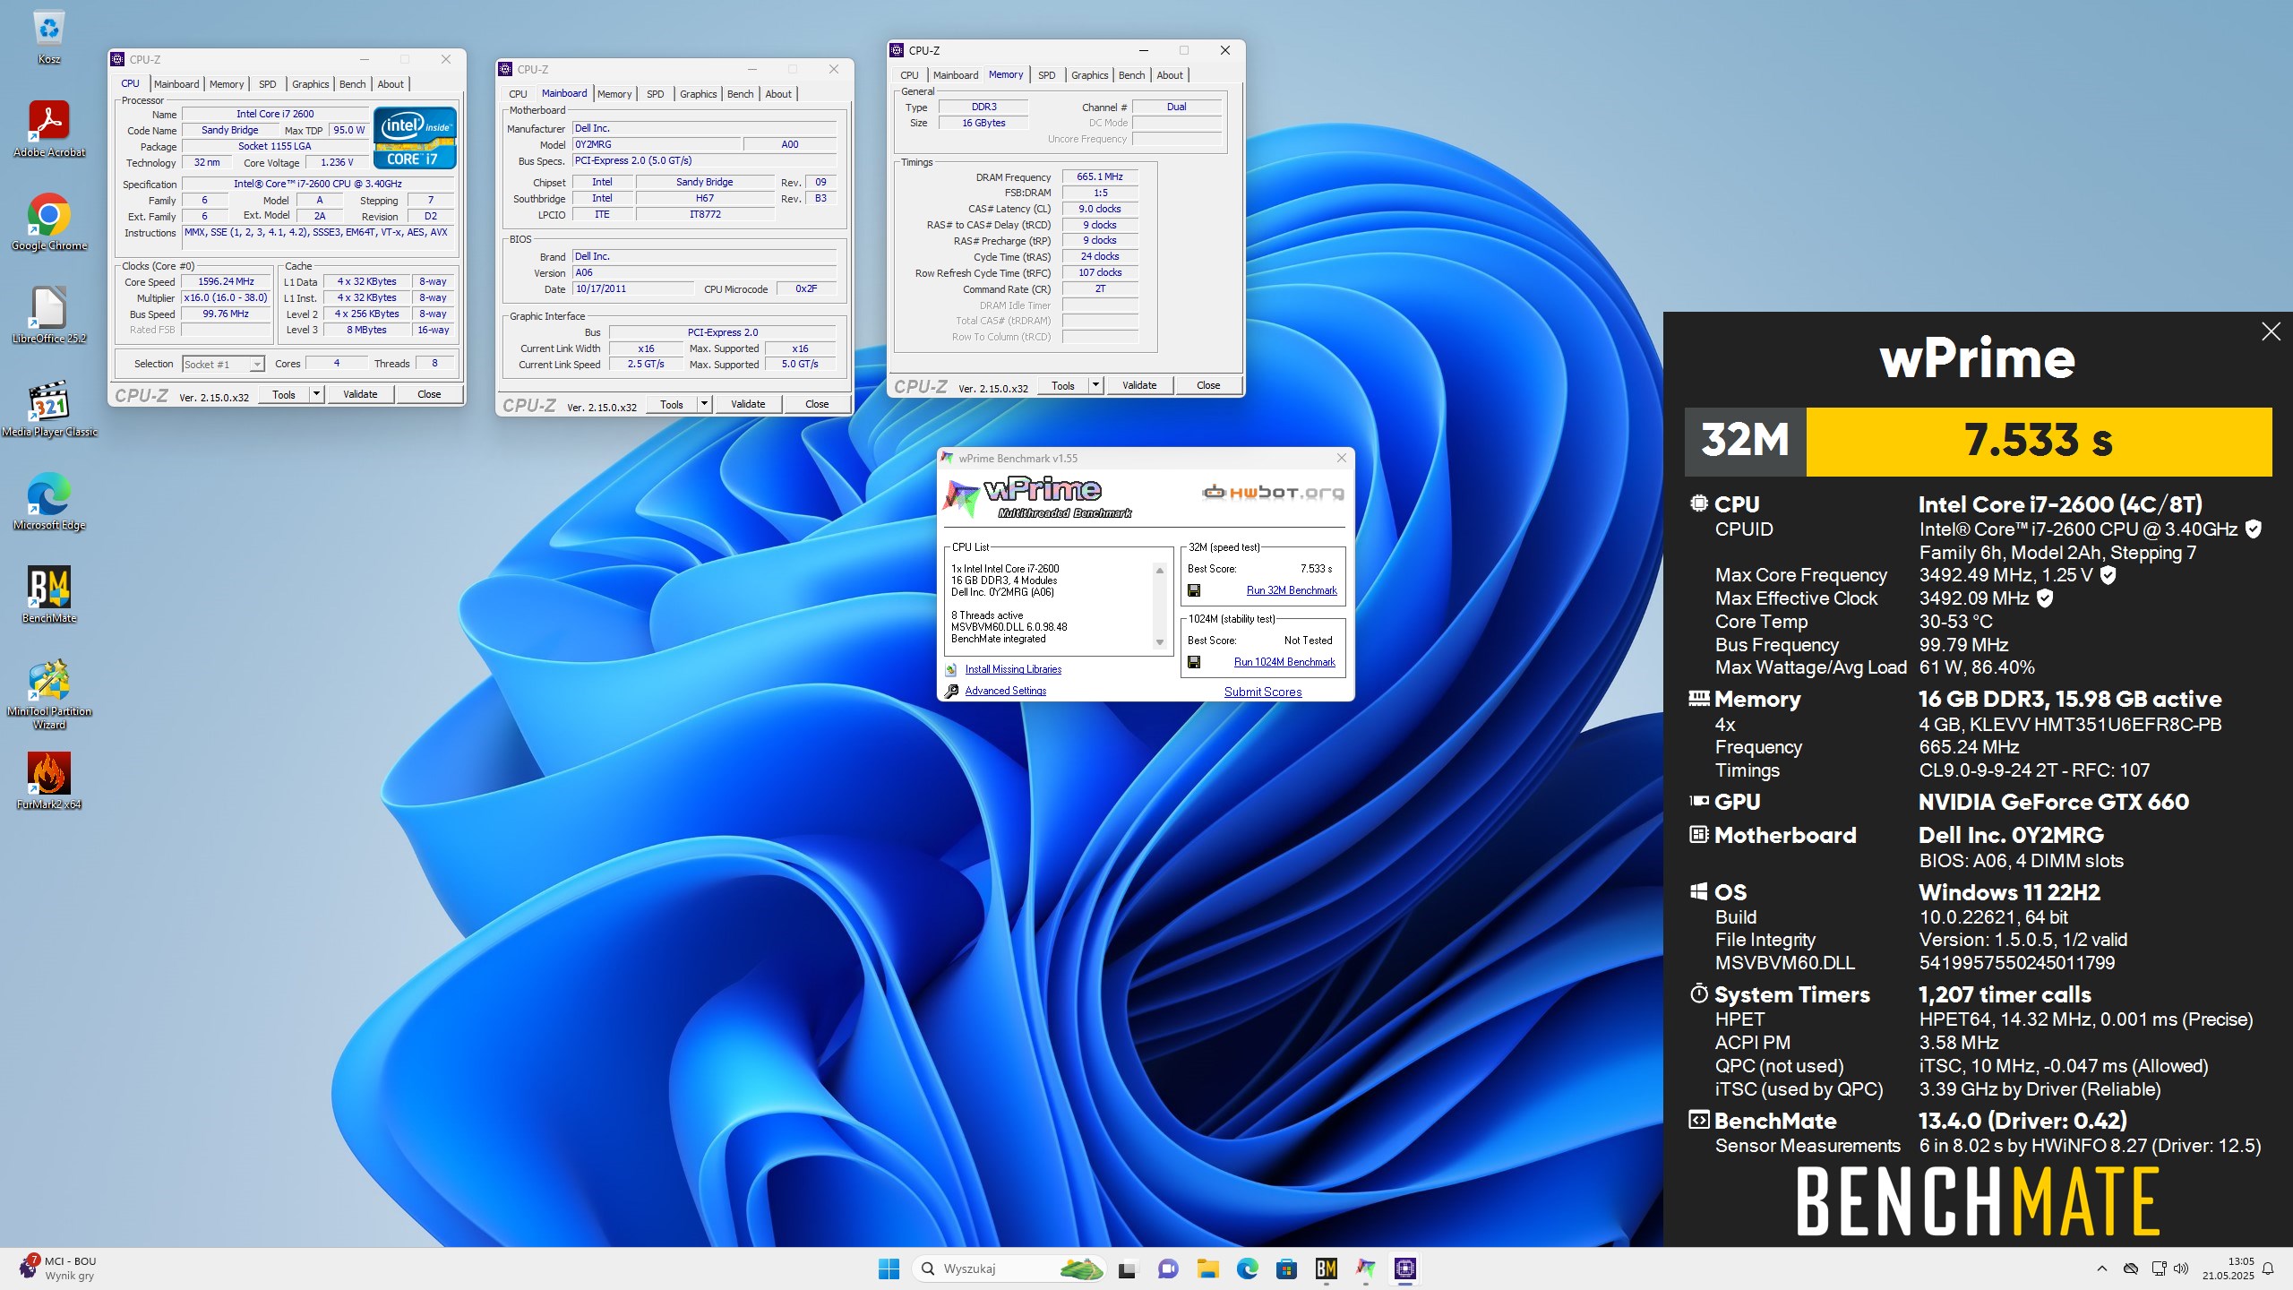Viewport: 2293px width, 1290px height.
Task: Click Run 32M Benchmark link
Action: [1292, 590]
